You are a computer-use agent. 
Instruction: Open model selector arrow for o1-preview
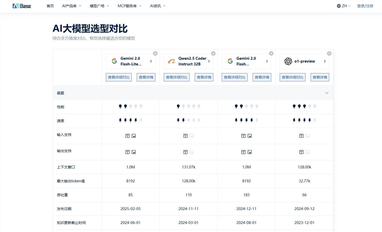(325, 61)
